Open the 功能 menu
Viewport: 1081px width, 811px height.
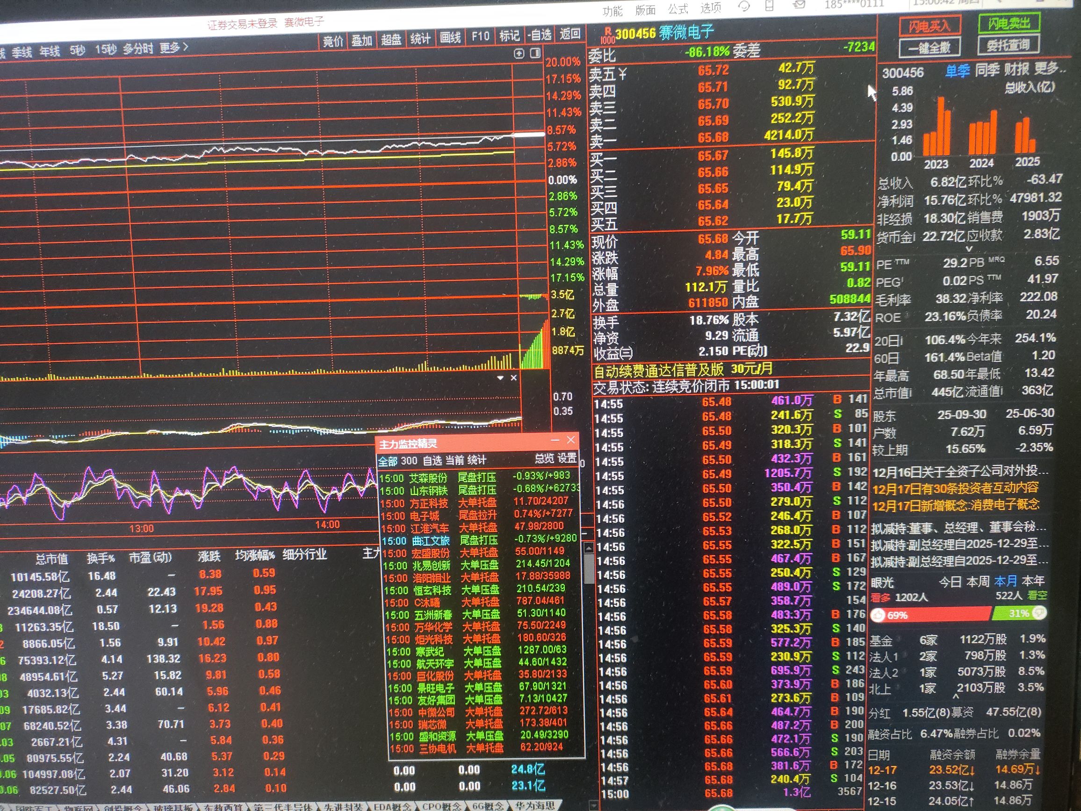613,11
